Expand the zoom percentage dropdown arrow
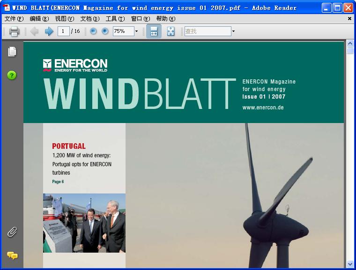356x270 pixels. (136, 31)
